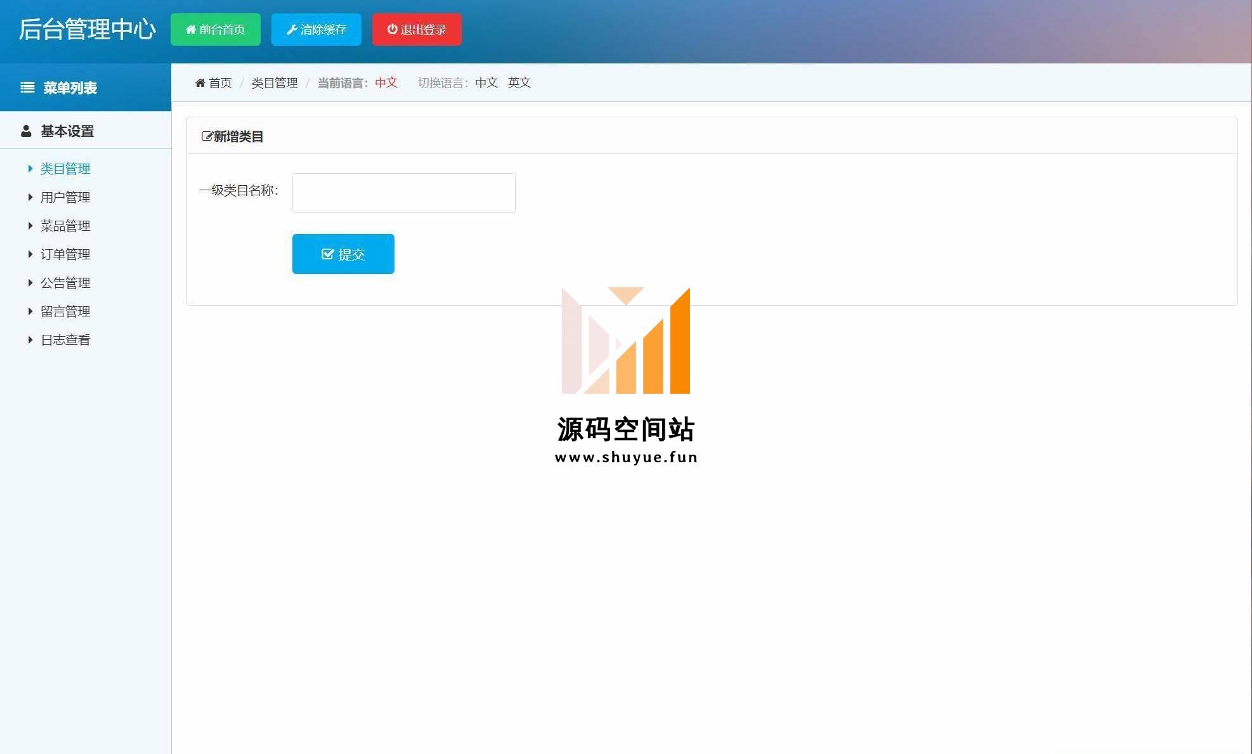Screen dimensions: 1252x754
Task: Click the 一级类目名称 input field
Action: [x=403, y=193]
